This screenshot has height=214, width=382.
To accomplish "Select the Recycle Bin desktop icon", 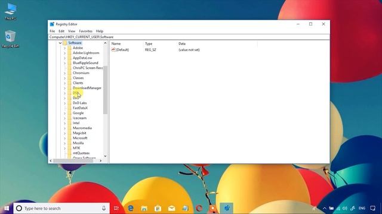I will click(x=10, y=39).
